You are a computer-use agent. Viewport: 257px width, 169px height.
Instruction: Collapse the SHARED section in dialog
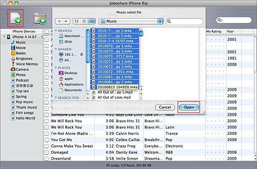point(56,49)
